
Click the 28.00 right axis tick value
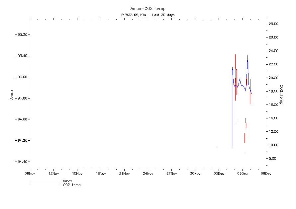(x=274, y=24)
